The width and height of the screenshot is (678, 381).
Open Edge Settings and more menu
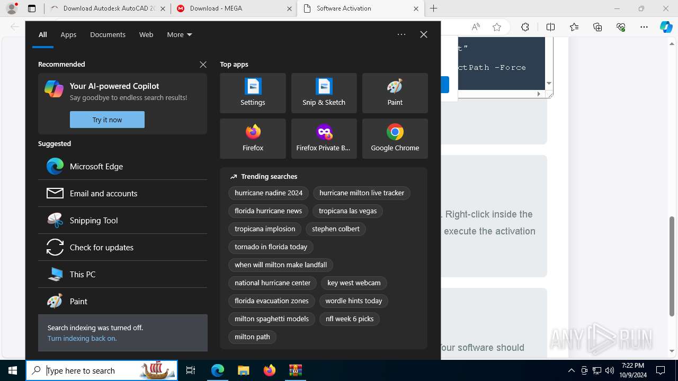pyautogui.click(x=644, y=27)
